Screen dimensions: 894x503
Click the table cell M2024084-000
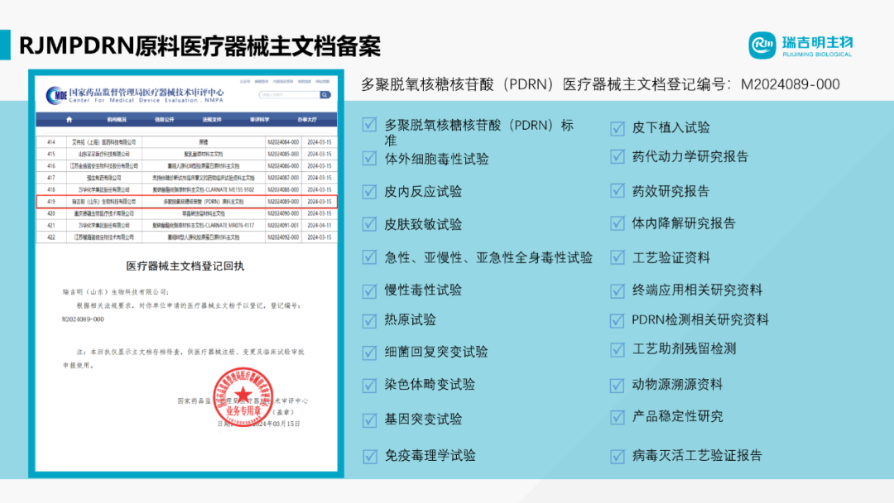point(283,142)
